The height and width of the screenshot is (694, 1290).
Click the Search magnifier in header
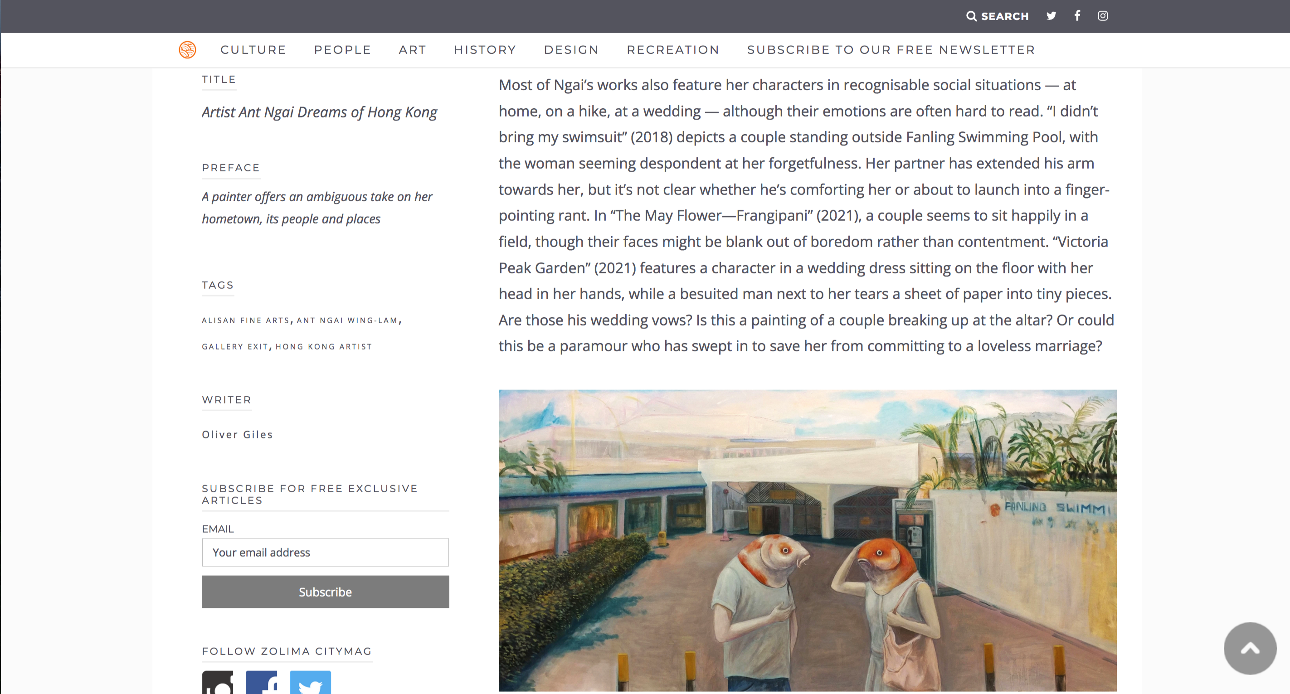click(972, 16)
